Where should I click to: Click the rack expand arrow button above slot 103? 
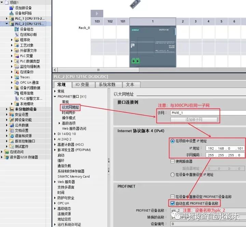97,14
